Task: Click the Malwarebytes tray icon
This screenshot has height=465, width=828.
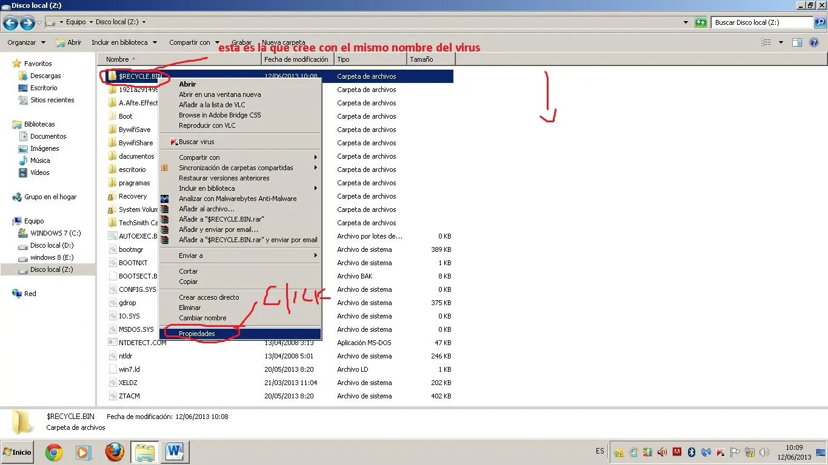Action: point(706,452)
